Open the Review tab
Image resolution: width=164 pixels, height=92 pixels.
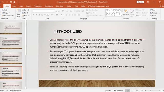[69, 6]
